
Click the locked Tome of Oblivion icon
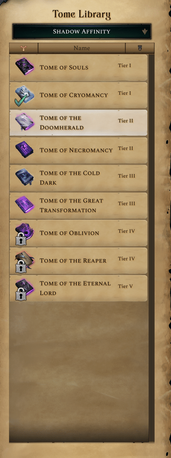tap(24, 233)
